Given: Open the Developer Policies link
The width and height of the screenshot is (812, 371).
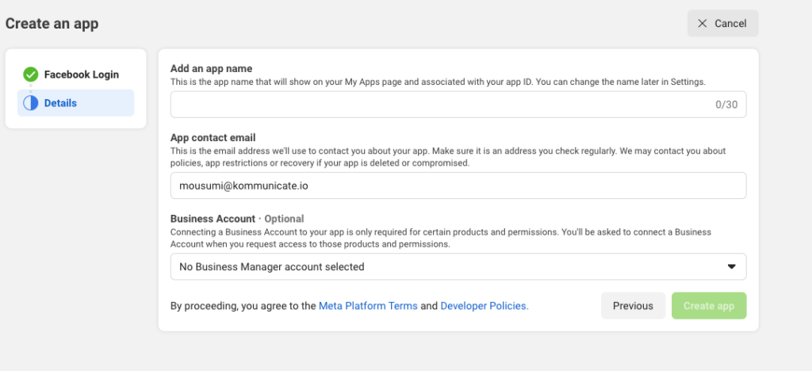Looking at the screenshot, I should (x=485, y=306).
